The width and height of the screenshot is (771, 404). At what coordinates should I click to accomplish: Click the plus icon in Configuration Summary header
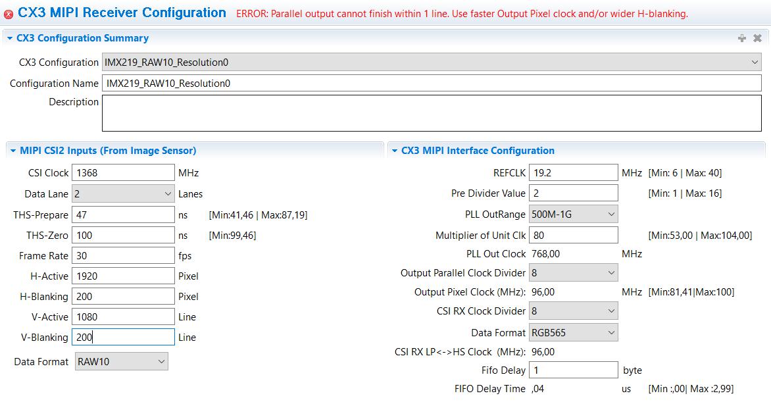[x=742, y=38]
